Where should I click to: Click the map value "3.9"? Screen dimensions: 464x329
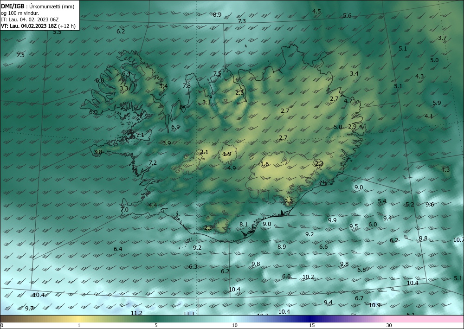click(167, 143)
